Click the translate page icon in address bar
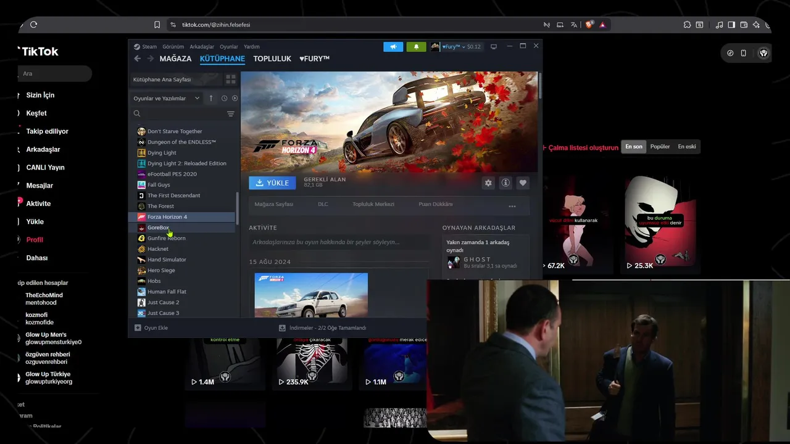This screenshot has width=790, height=444. 574,25
